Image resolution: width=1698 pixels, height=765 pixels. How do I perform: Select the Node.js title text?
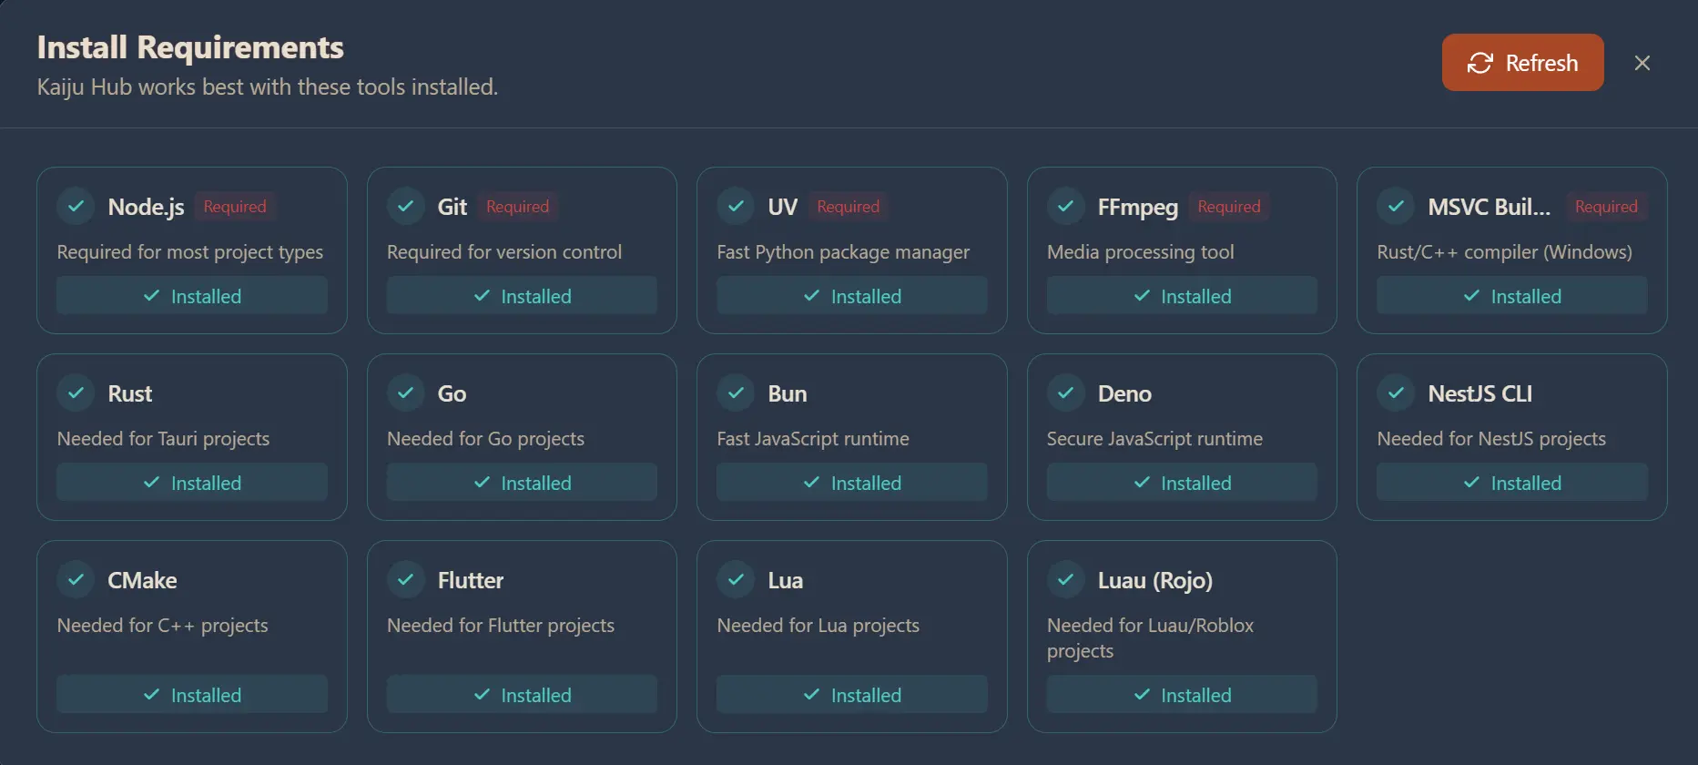tap(147, 208)
